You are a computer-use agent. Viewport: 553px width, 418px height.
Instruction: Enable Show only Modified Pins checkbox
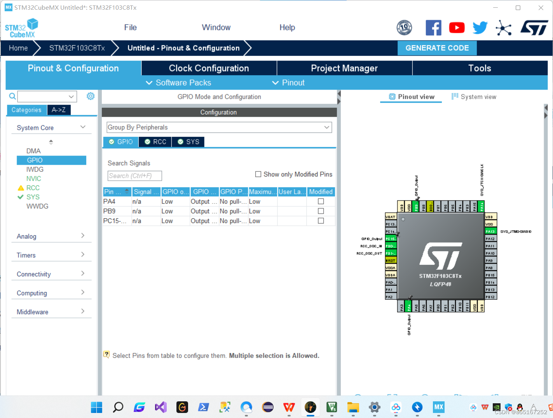[x=258, y=174]
